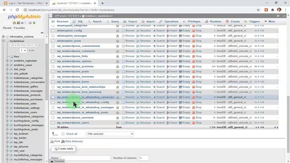Open the More menu in top tabs
This screenshot has width=290, height=163.
[x=270, y=21]
